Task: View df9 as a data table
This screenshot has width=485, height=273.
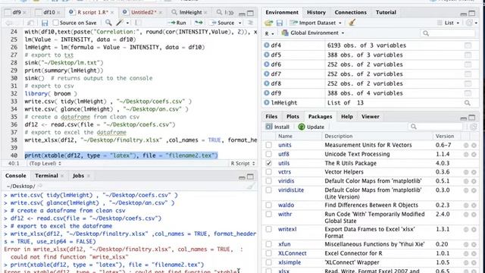Action: pyautogui.click(x=468, y=93)
